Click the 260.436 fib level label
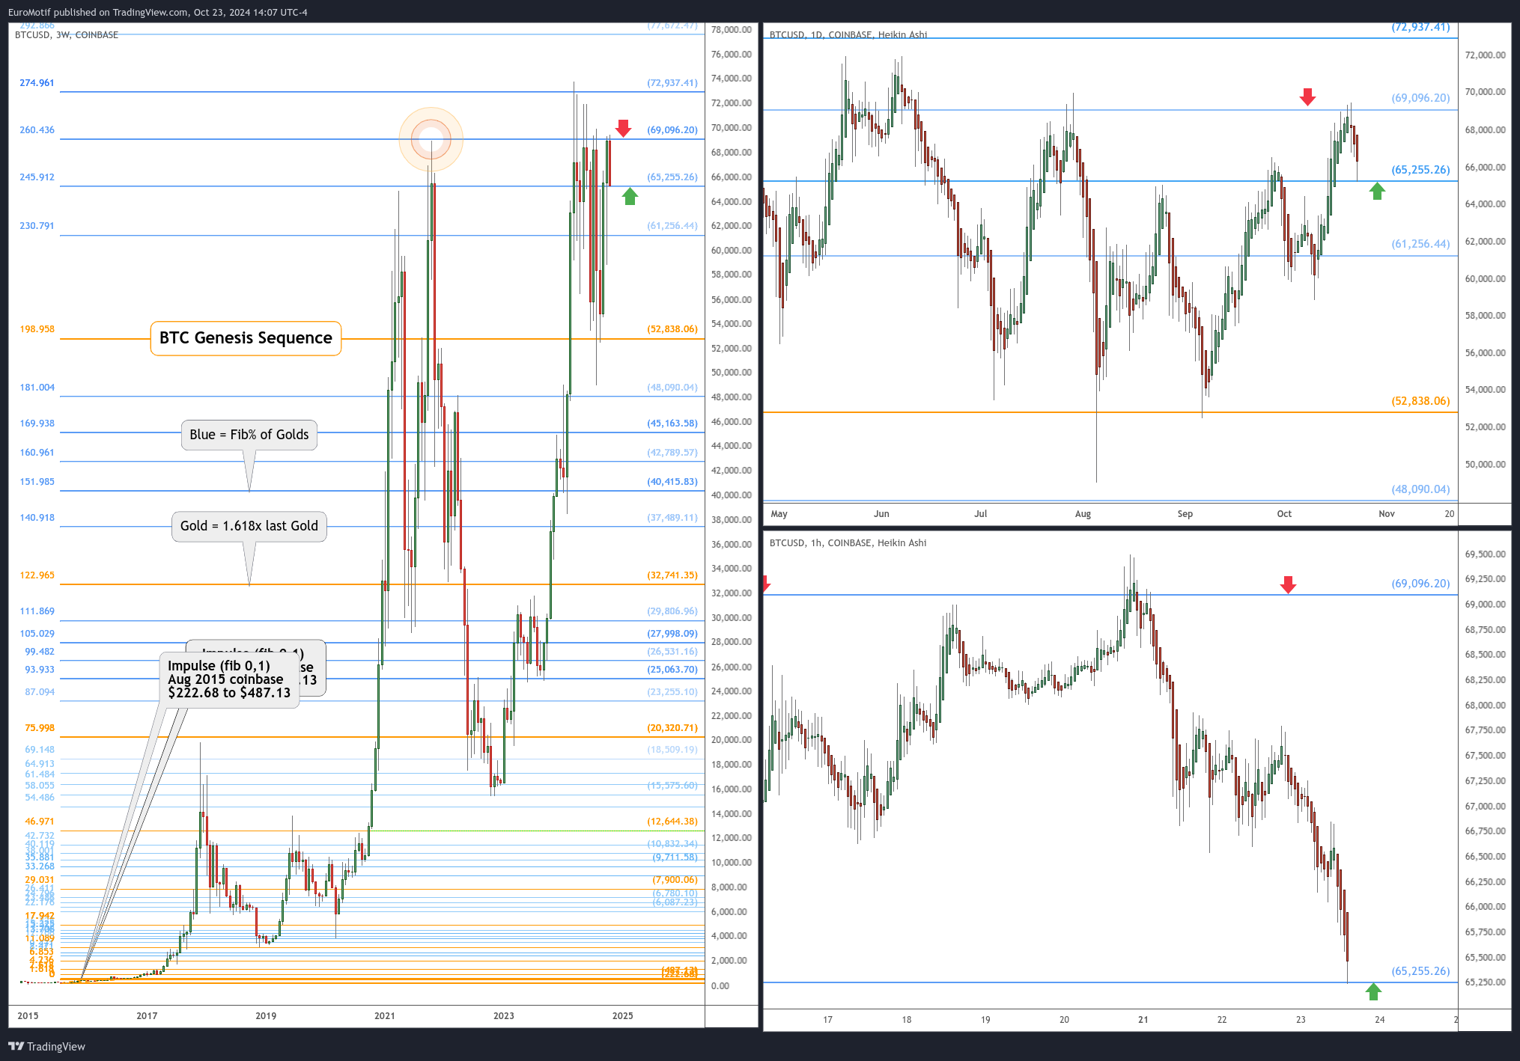 click(37, 130)
